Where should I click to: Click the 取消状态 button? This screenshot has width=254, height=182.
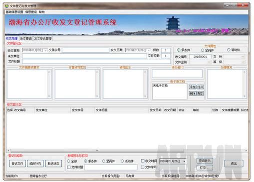[53, 164]
